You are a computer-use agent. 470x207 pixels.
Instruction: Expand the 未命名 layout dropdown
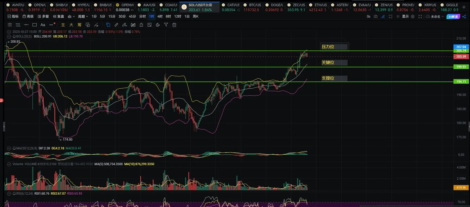[435, 17]
